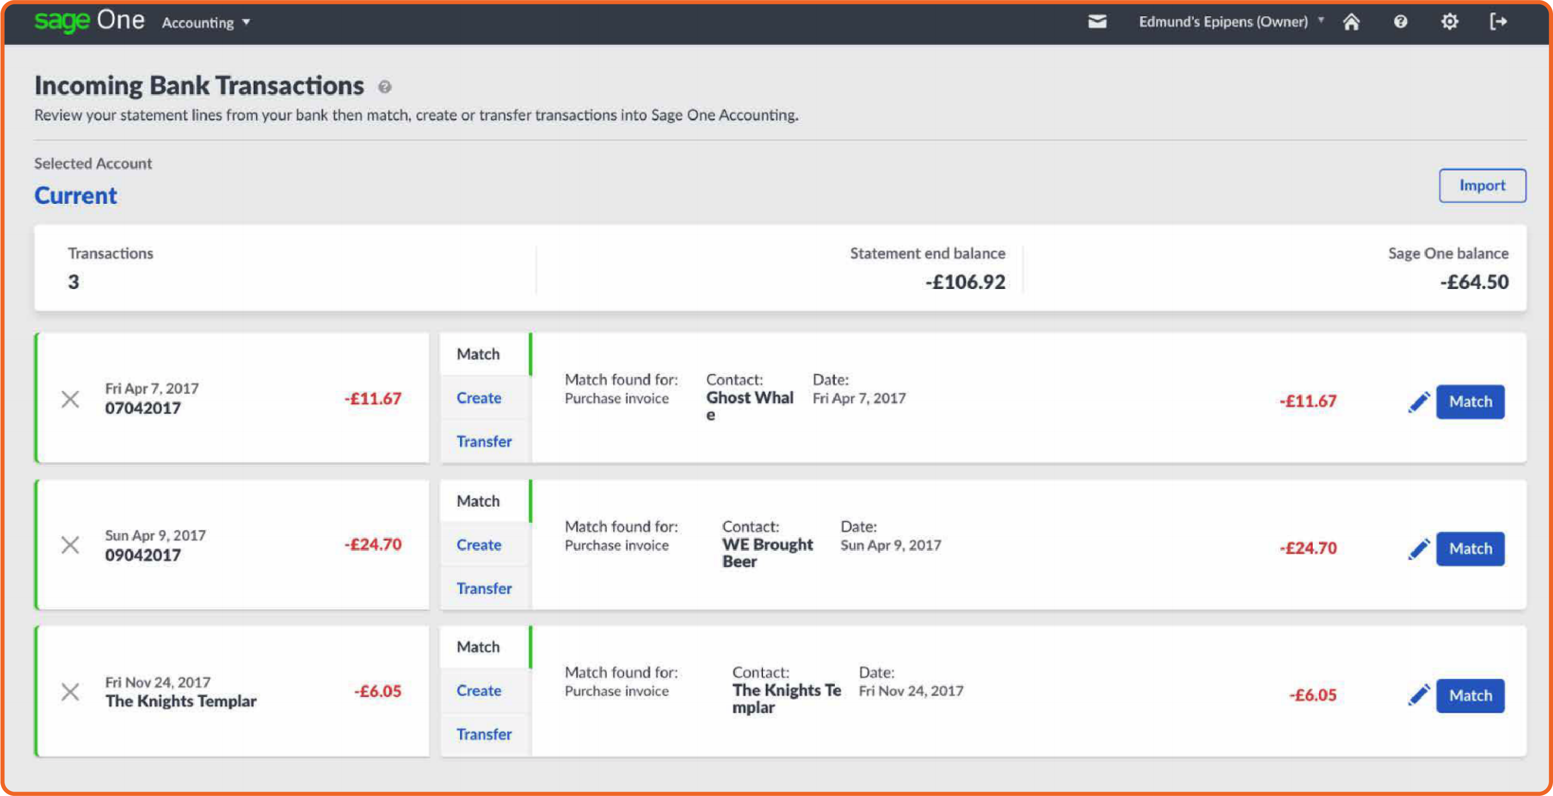Click The Knights Templar statement line name
The width and height of the screenshot is (1553, 796).
coord(181,701)
